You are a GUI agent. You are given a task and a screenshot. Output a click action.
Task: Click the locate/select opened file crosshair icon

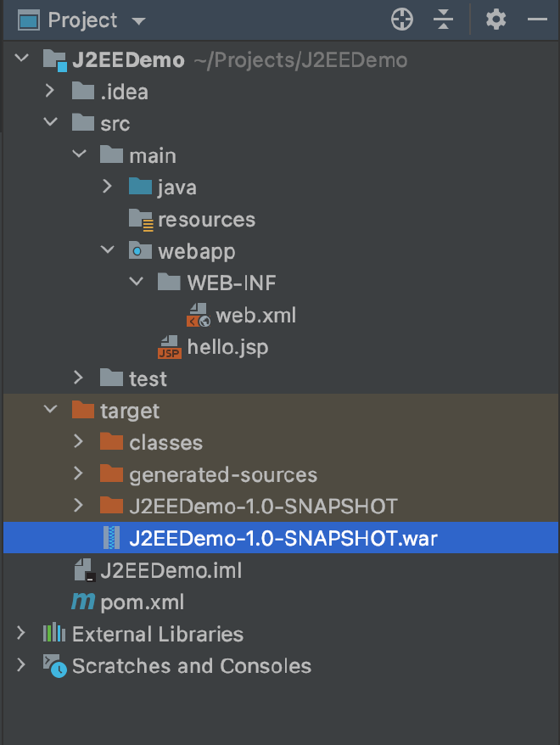coord(401,20)
